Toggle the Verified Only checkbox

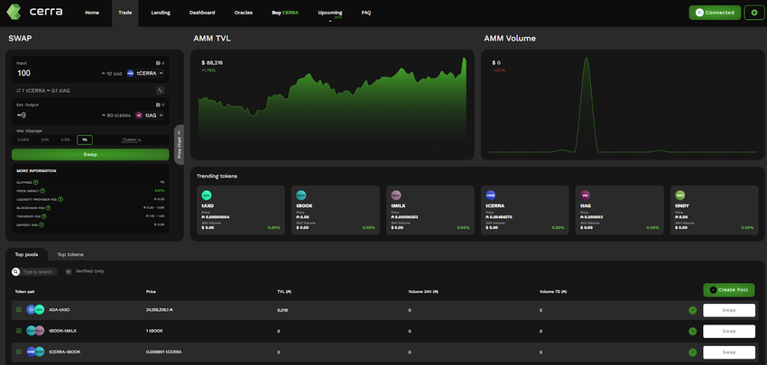pos(69,271)
